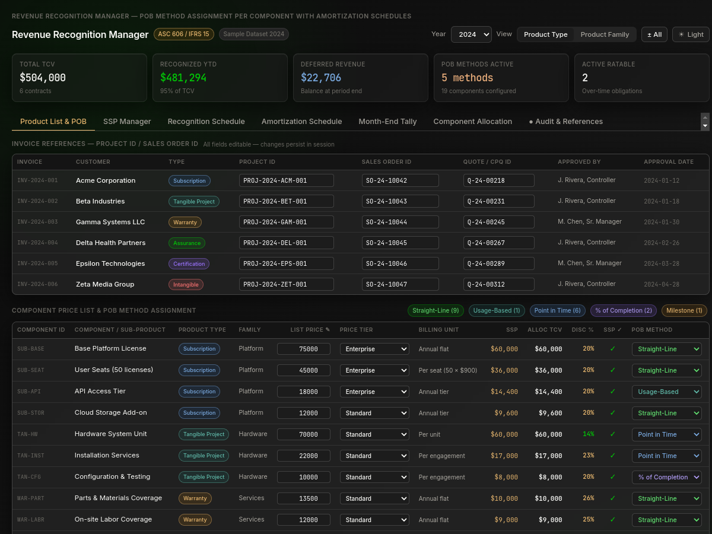This screenshot has width=712, height=534.
Task: Open POB method dropdown for Installation Services
Action: point(666,456)
